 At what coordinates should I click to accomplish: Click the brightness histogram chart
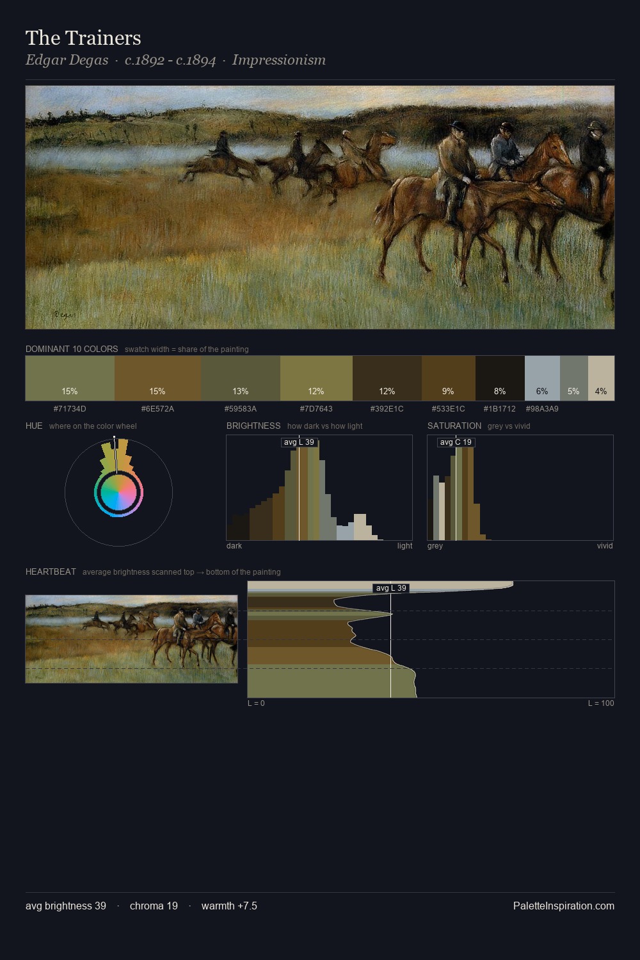coord(319,488)
